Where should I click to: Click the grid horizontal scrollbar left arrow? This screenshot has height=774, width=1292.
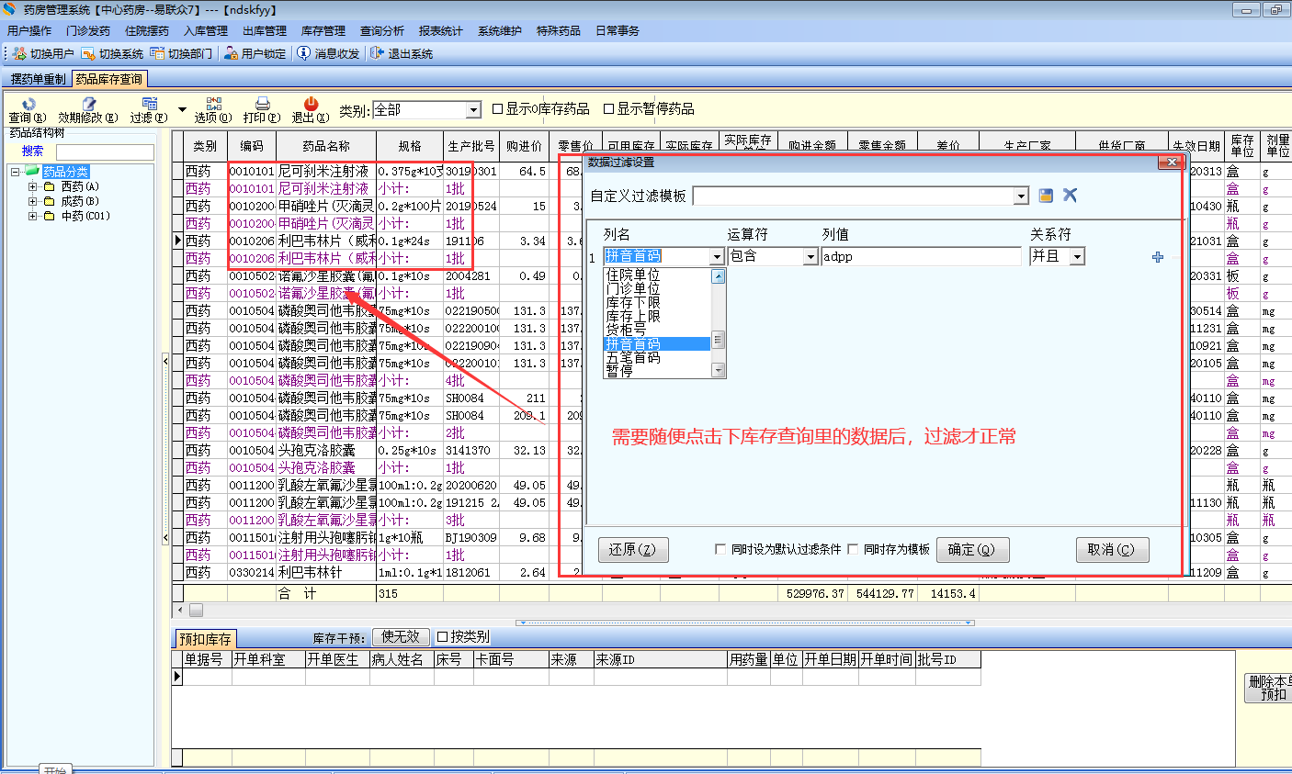coord(180,611)
